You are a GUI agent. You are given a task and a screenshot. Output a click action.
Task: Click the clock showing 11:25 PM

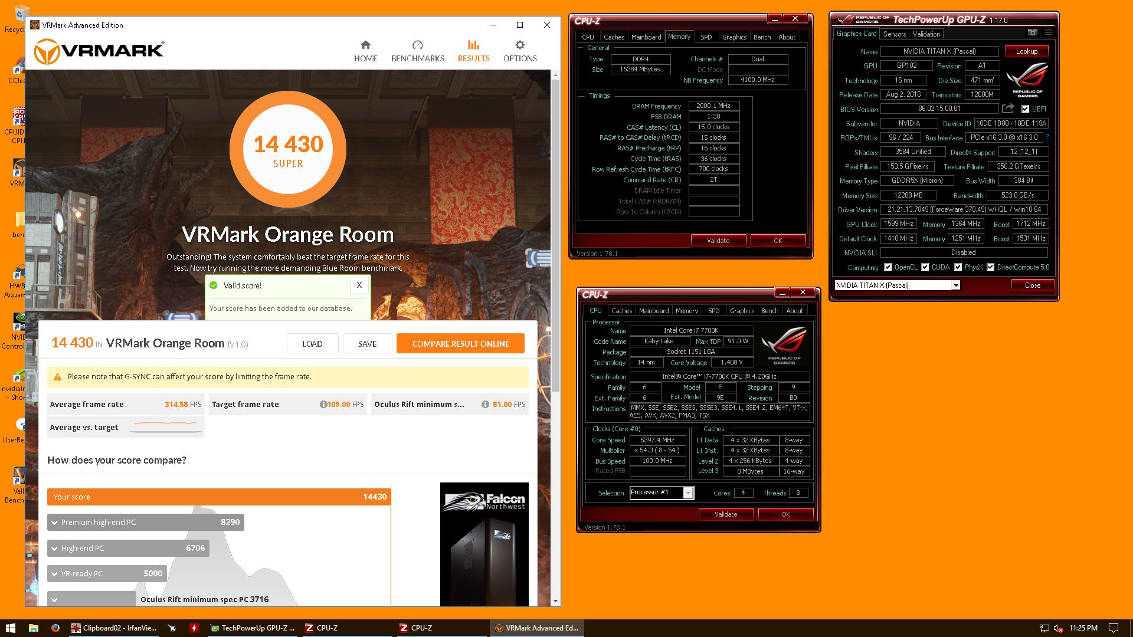pyautogui.click(x=1083, y=628)
